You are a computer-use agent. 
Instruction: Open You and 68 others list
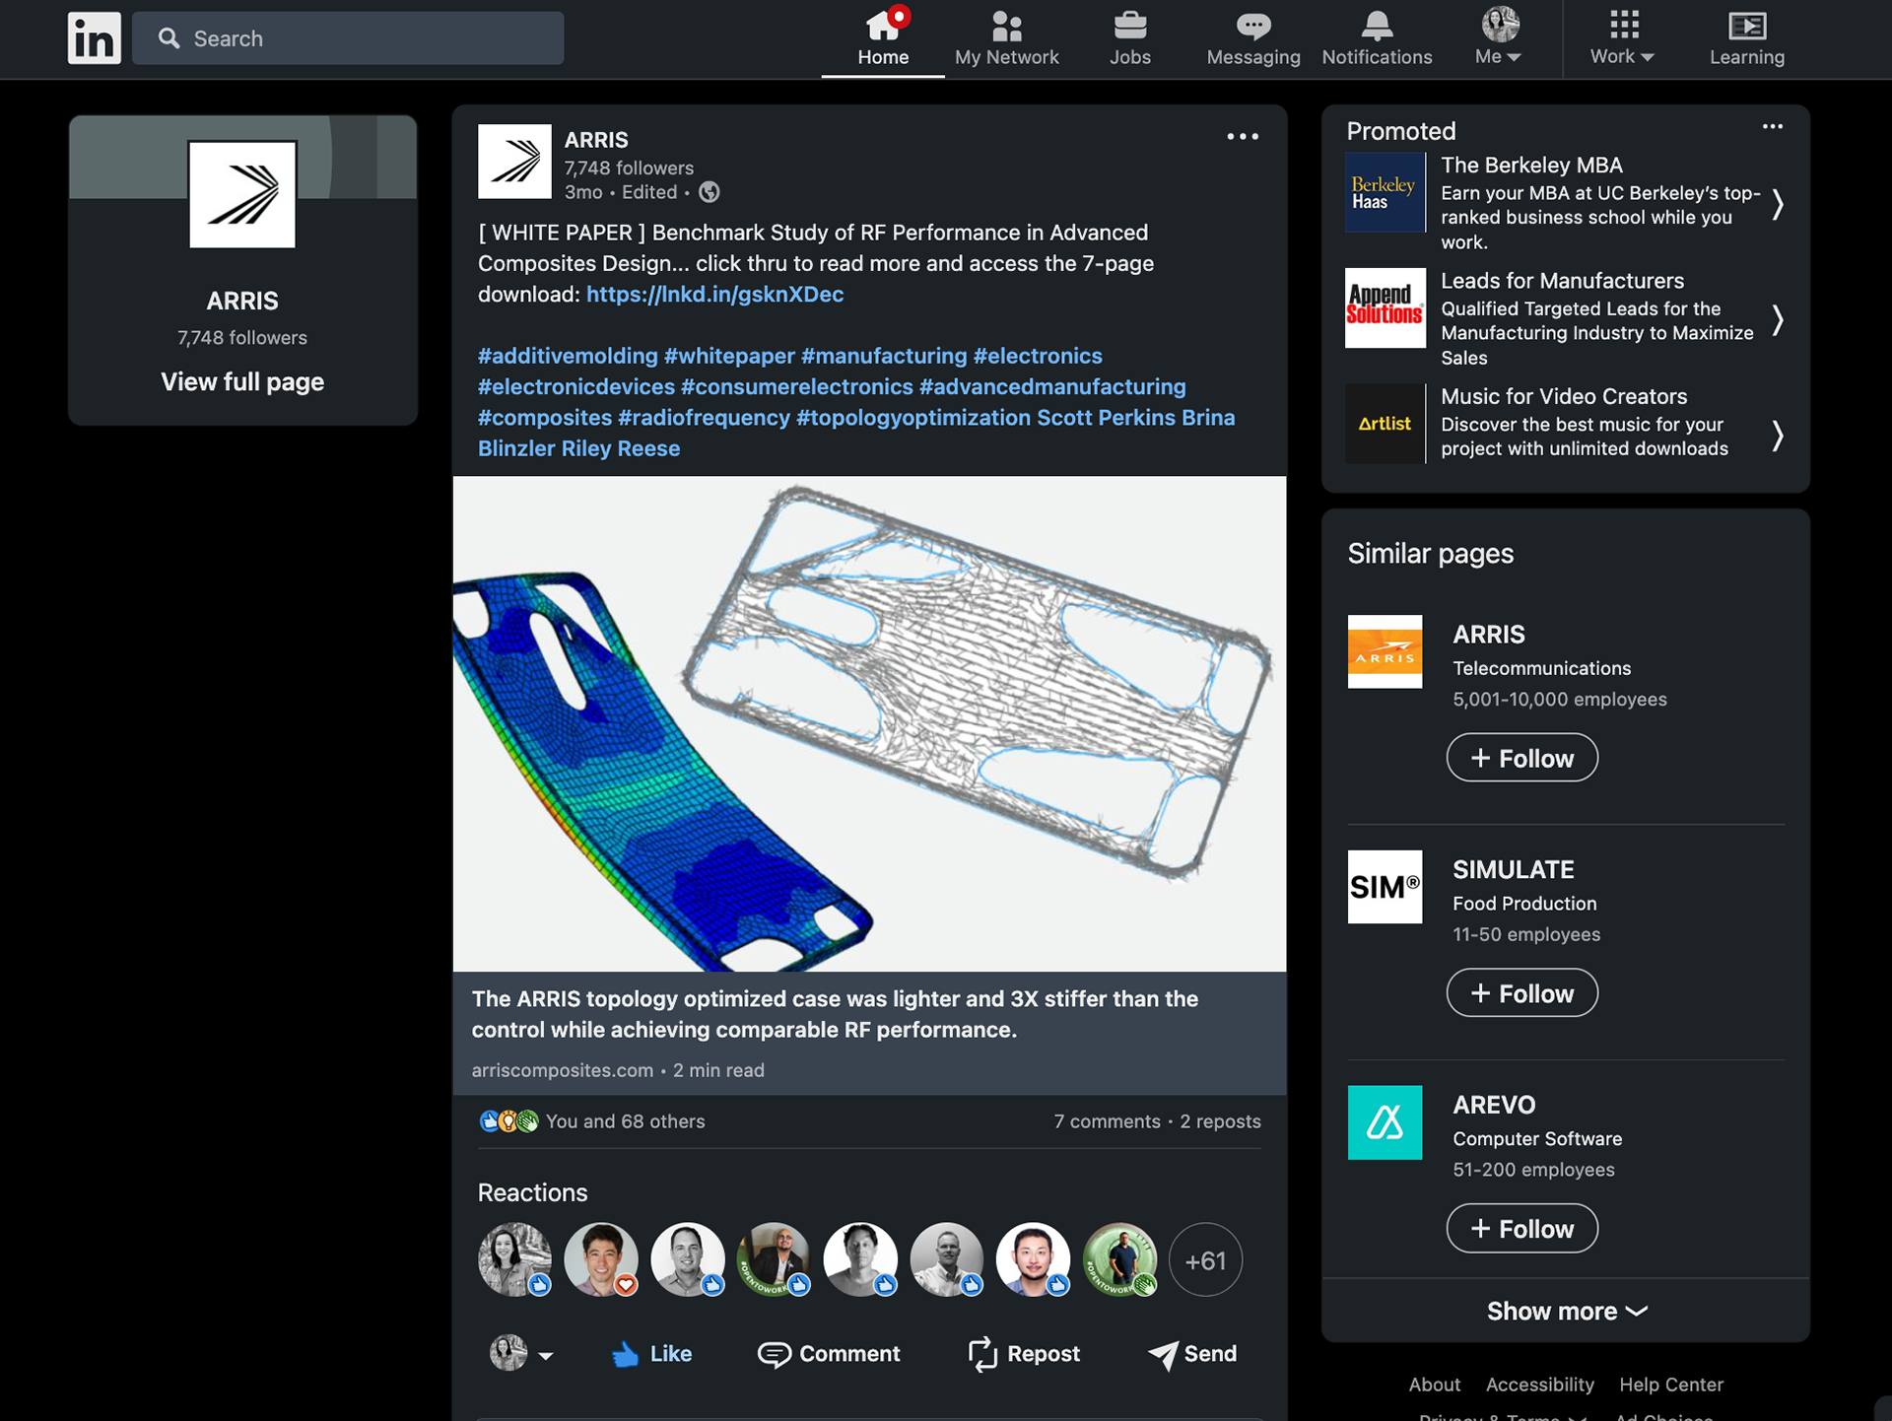[x=625, y=1121]
